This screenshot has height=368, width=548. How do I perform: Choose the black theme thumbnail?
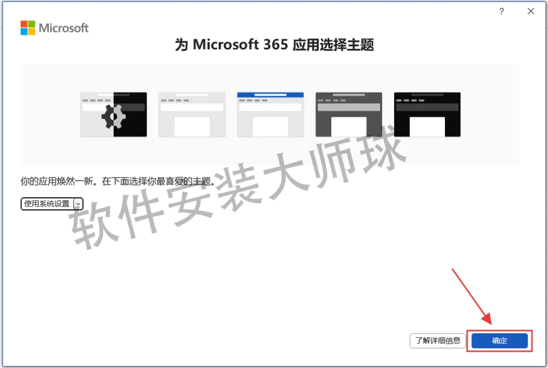pos(427,114)
